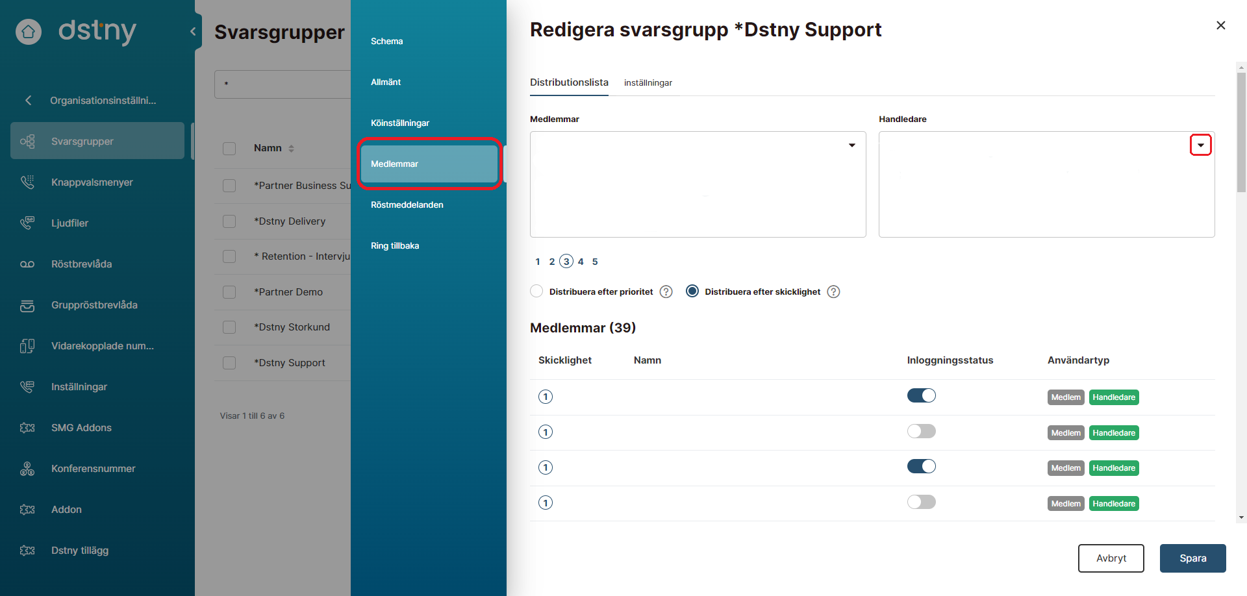Open the Ljudfiler sidebar item
Screen dimensions: 1247x596
[x=69, y=223]
